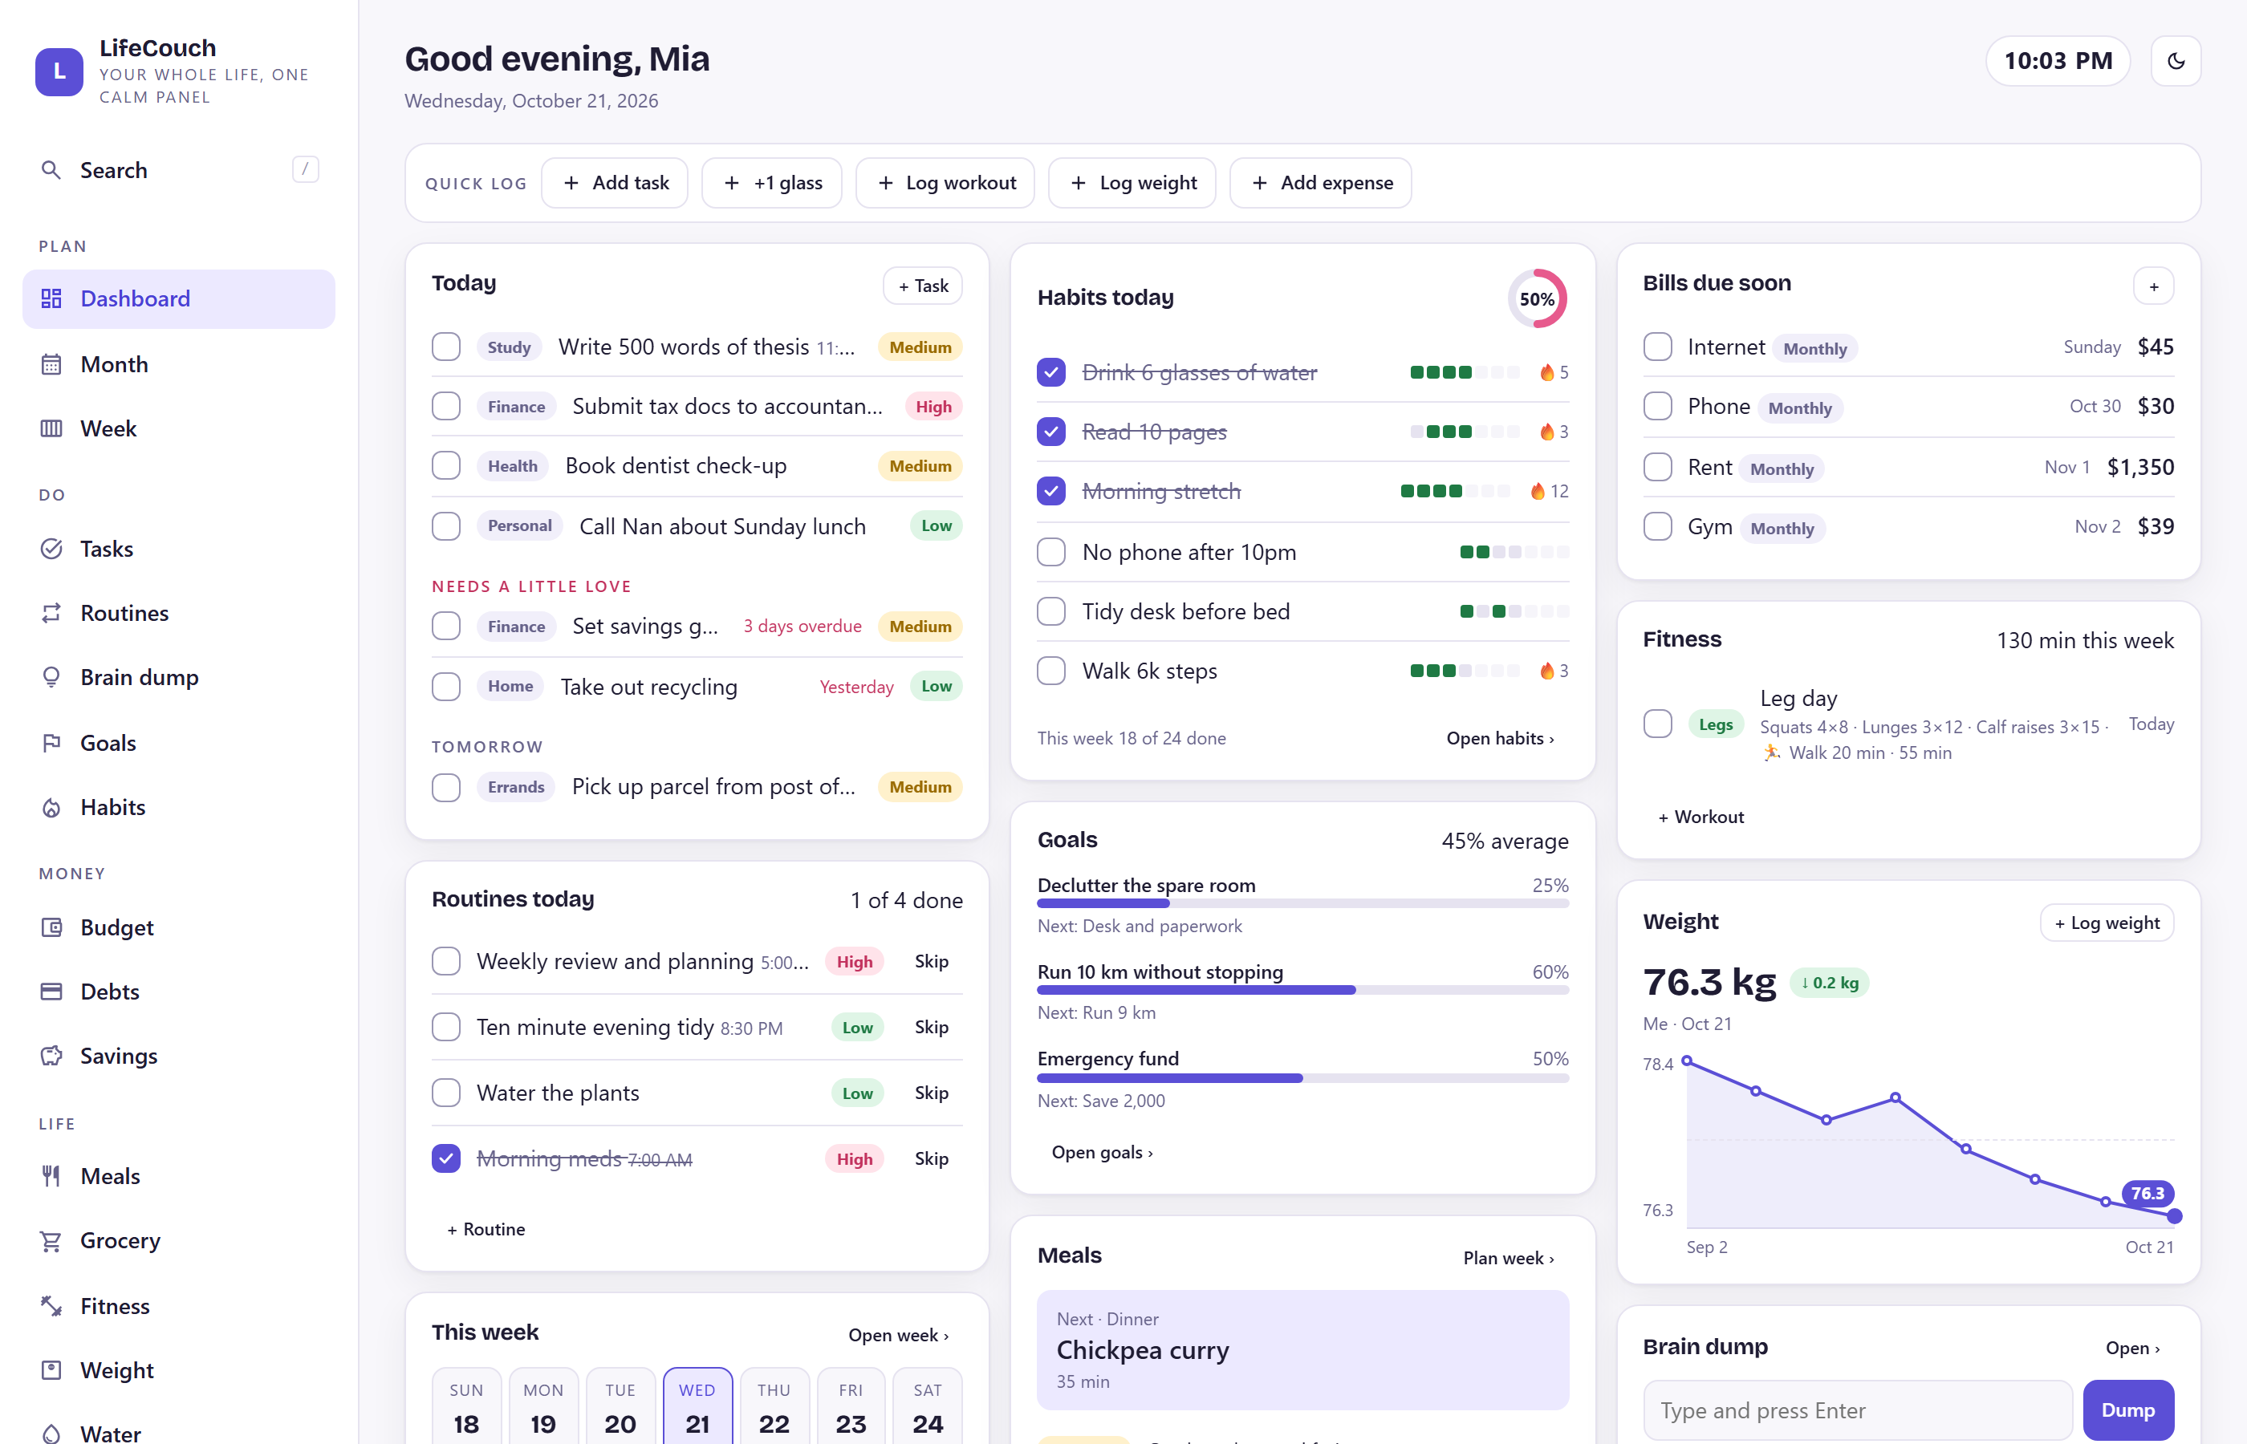Uncheck the Morning meds routine
Viewport: 2247px width, 1444px height.
[446, 1159]
